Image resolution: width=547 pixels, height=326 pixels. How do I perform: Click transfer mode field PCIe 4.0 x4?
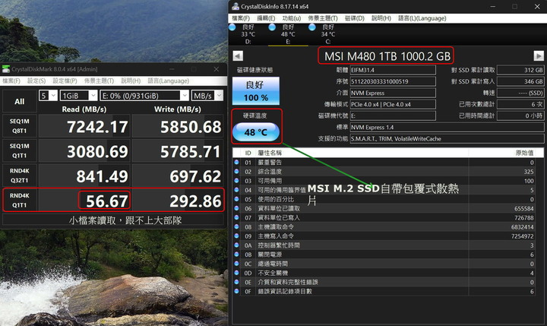point(393,104)
